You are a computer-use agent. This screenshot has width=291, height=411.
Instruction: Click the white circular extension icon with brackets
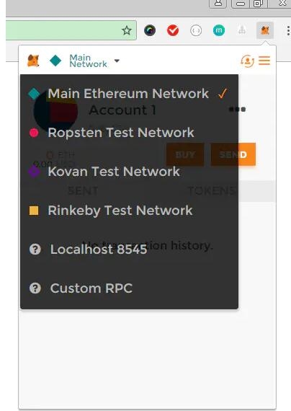point(196,31)
